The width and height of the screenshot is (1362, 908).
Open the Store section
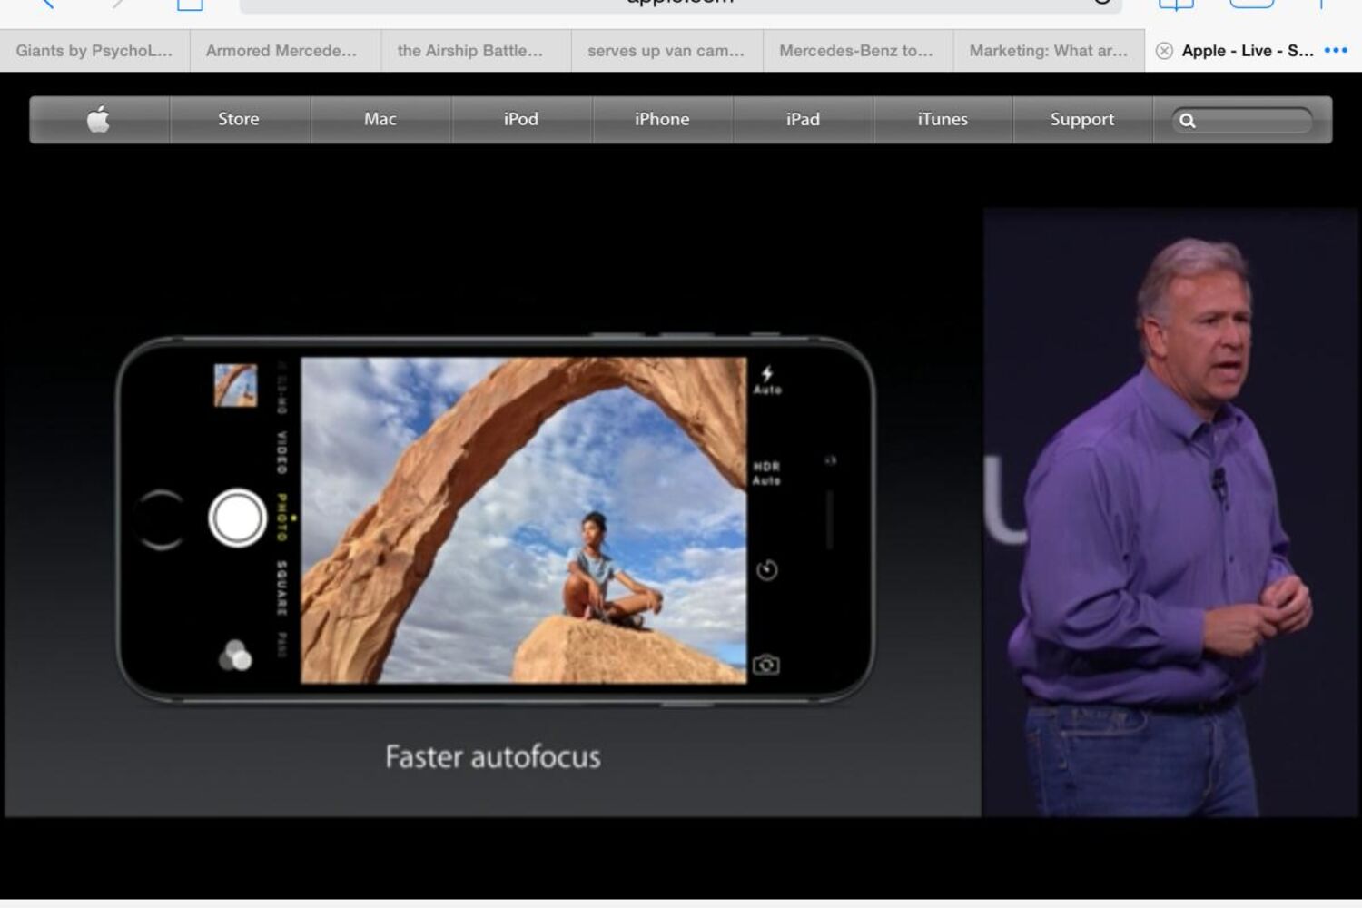tap(239, 119)
